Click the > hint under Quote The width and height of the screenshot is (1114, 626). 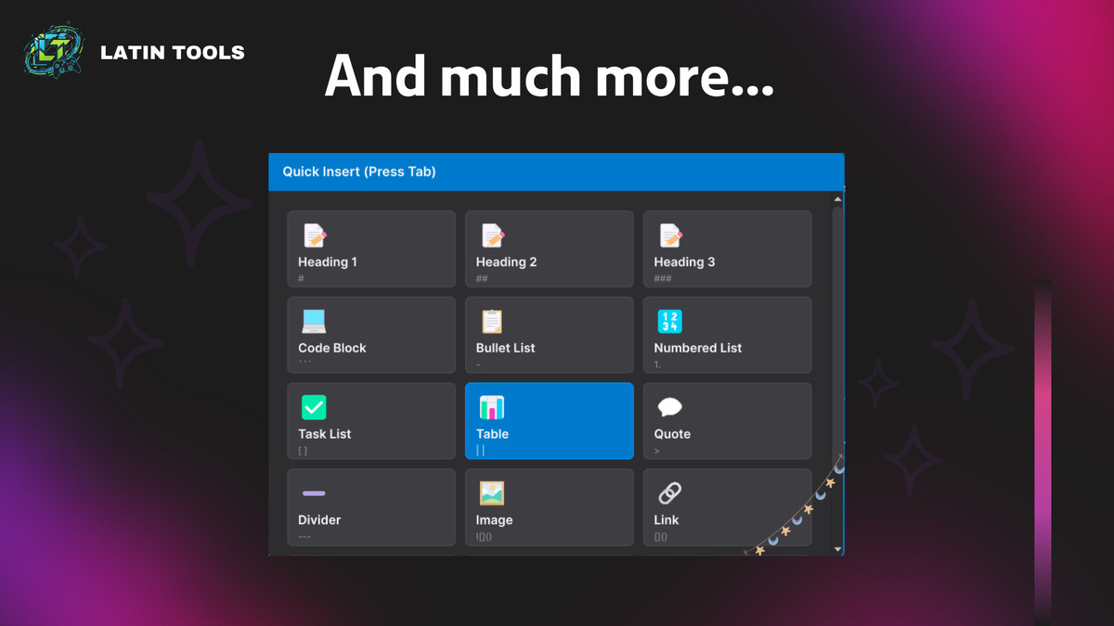(657, 451)
